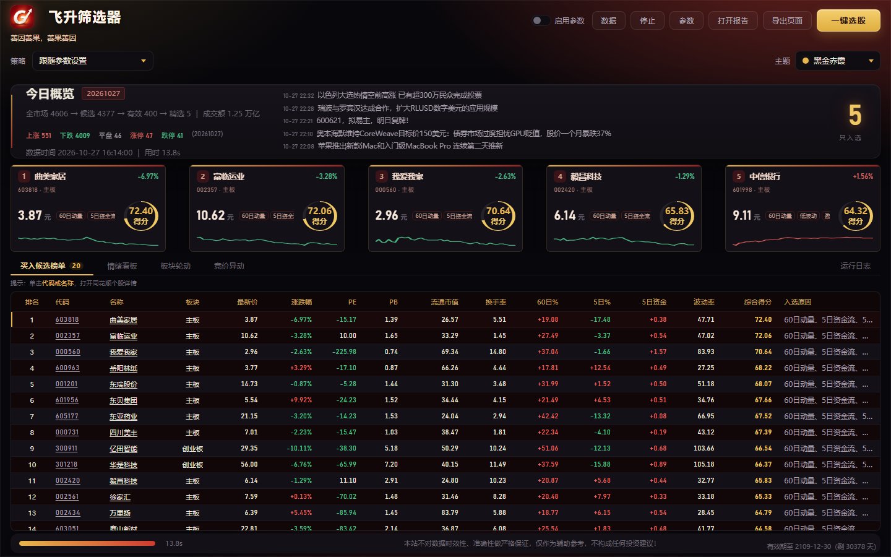Screen dimensions: 891x557
Task: Open the 主题 dropdown showing 黑金赤霞
Action: [x=837, y=61]
